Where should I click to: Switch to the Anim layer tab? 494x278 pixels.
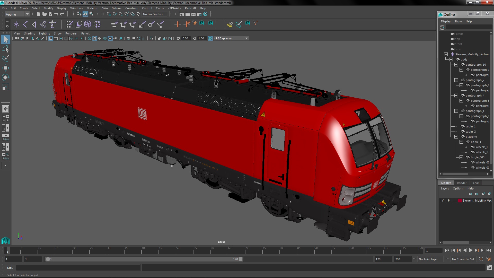pyautogui.click(x=476, y=183)
